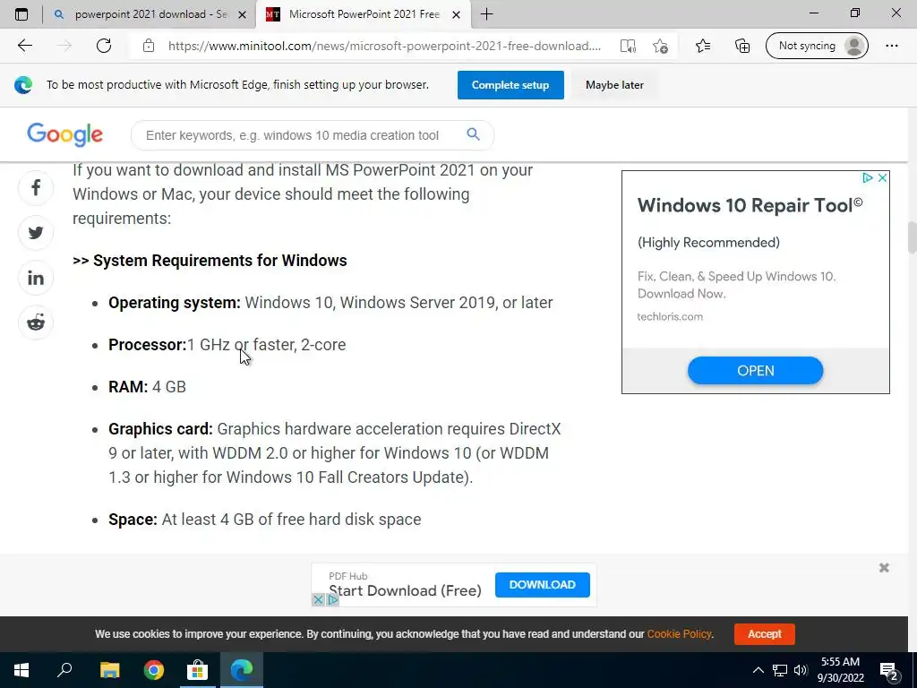Viewport: 917px width, 688px height.
Task: Open Edge Settings and more menu
Action: coord(891,46)
